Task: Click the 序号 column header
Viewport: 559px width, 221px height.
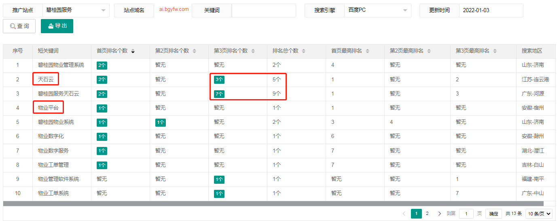Action: (17, 51)
